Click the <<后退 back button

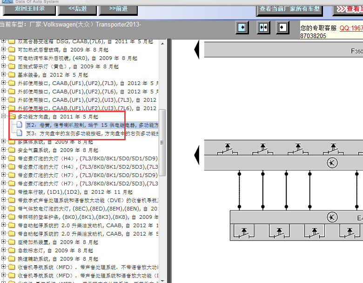[77, 10]
